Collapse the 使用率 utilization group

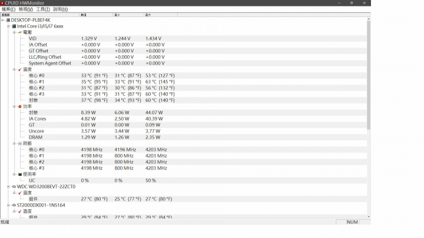tap(14, 175)
